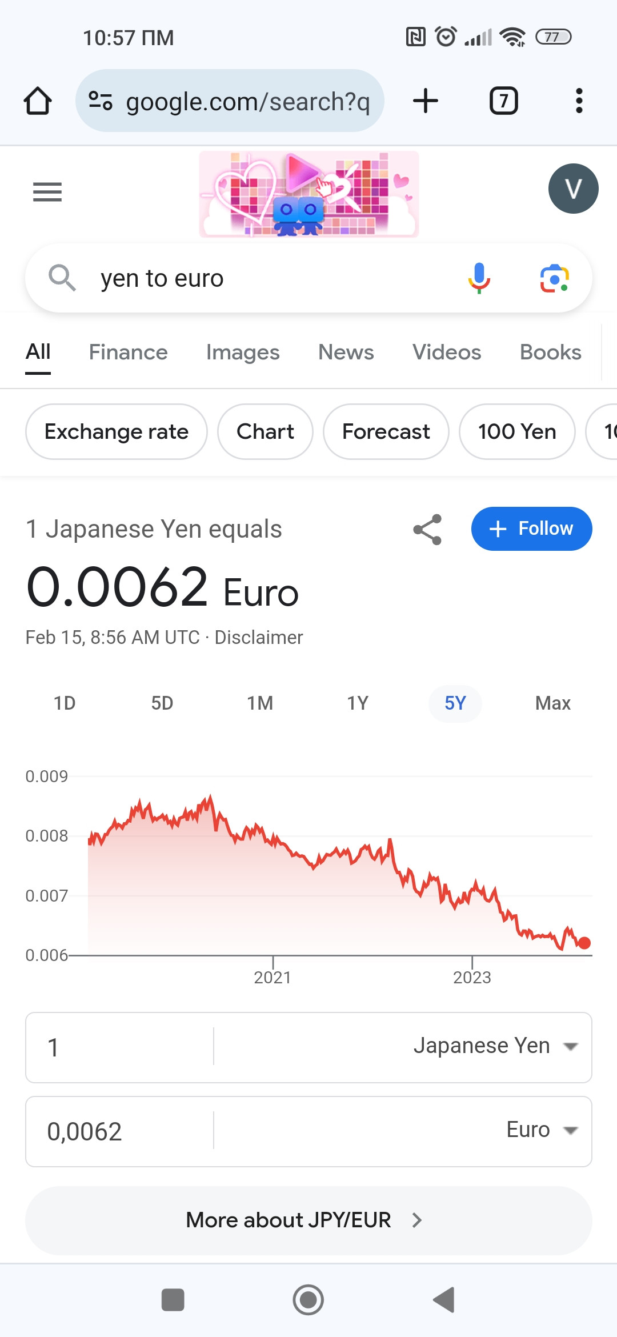Image resolution: width=617 pixels, height=1337 pixels.
Task: Tap the Forecast suggestion chip
Action: pos(386,431)
